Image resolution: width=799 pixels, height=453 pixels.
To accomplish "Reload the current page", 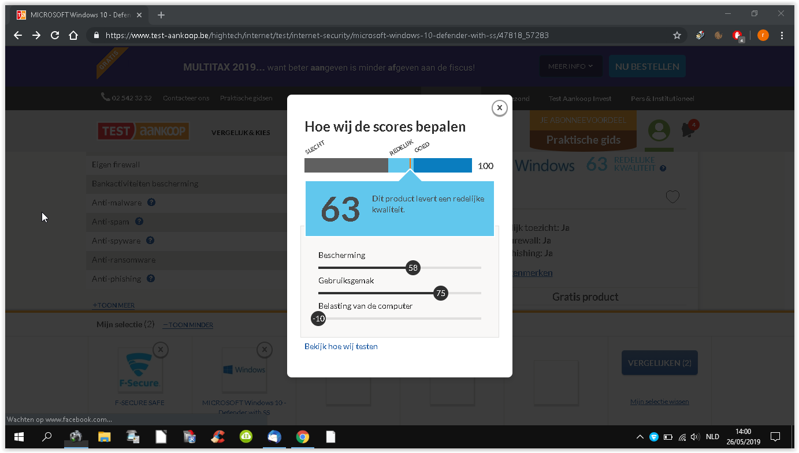I will tap(55, 35).
